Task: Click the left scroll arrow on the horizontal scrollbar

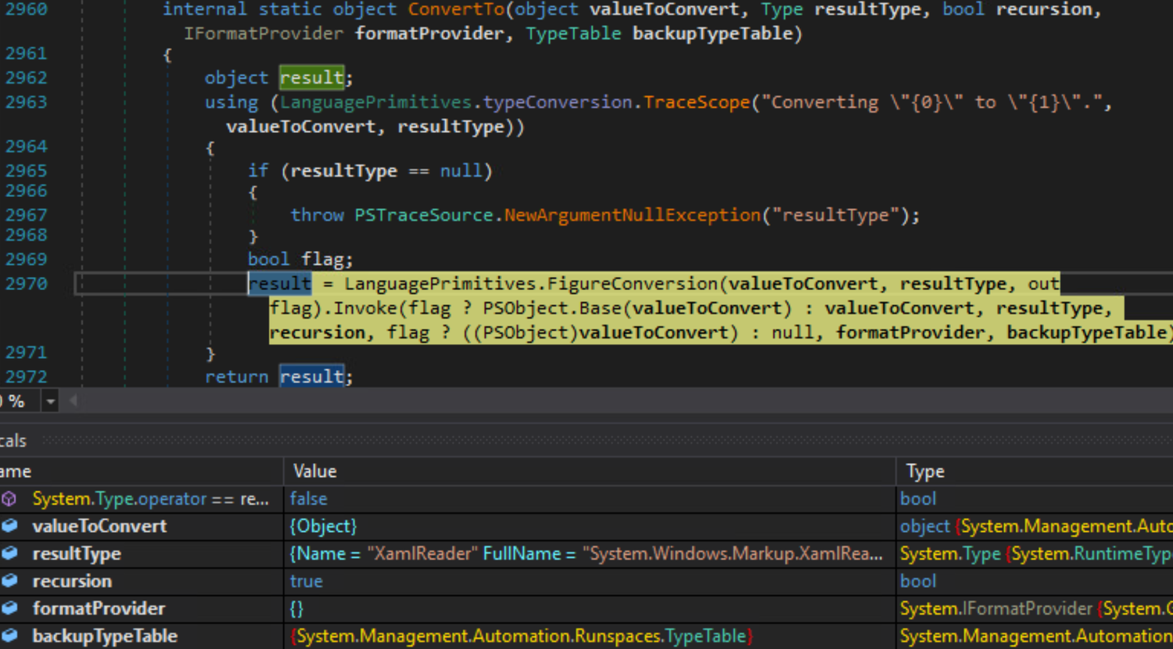Action: tap(73, 400)
